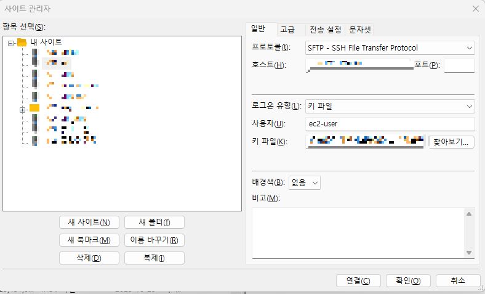Click the 복제 button

[154, 258]
